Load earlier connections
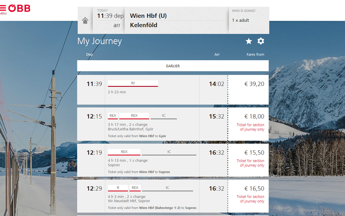345x216 pixels. coord(172,66)
